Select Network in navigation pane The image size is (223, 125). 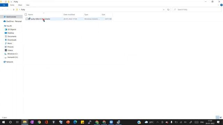pos(9,62)
